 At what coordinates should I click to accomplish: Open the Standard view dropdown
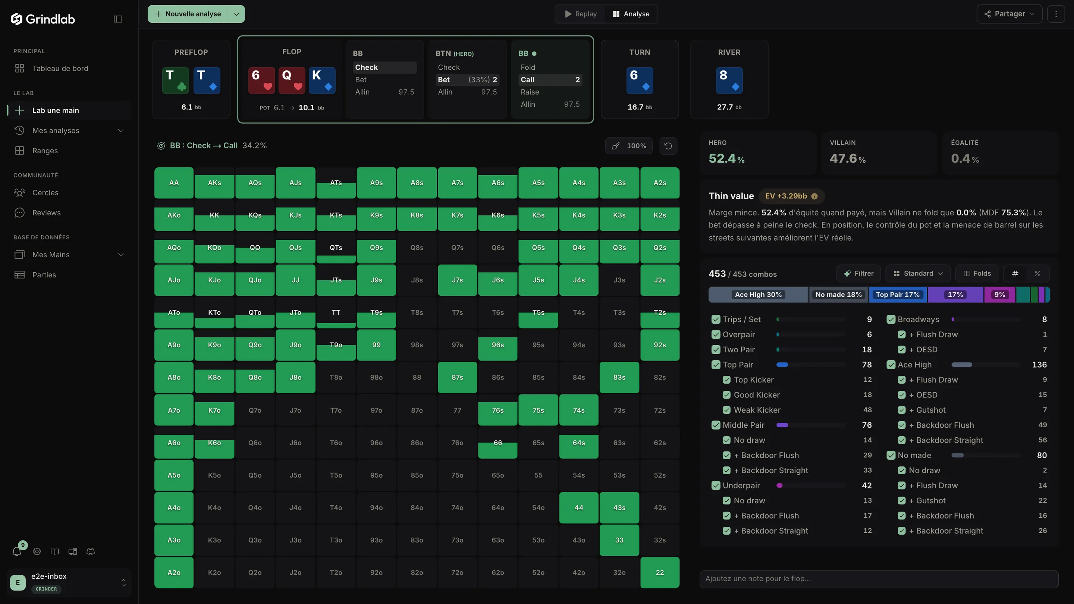(x=918, y=273)
